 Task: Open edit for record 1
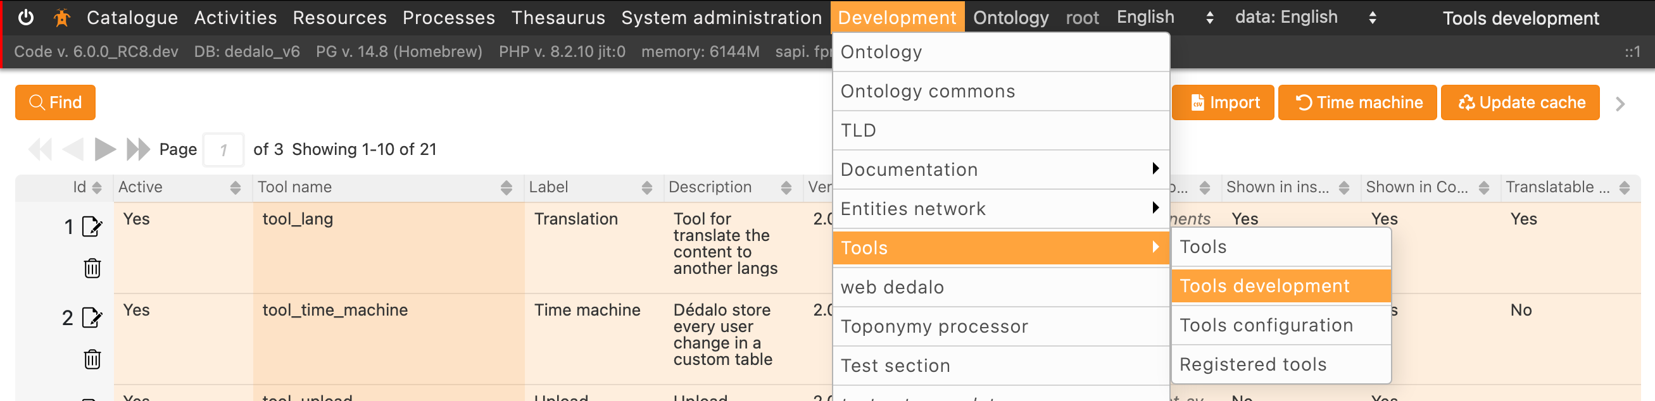pyautogui.click(x=92, y=226)
